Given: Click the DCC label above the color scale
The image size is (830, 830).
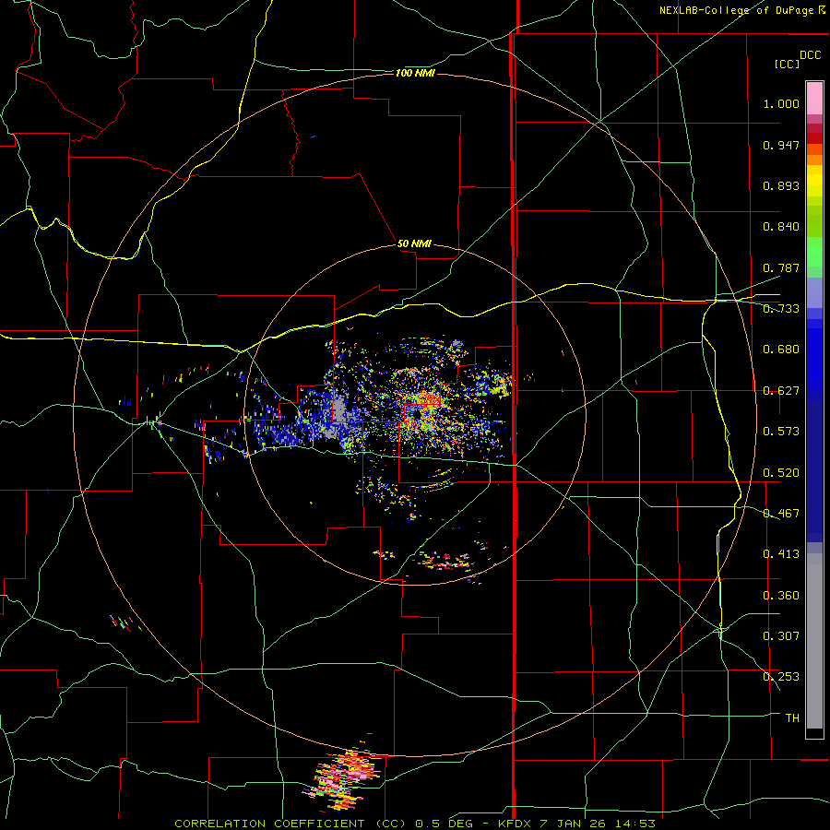Looking at the screenshot, I should click(x=810, y=55).
